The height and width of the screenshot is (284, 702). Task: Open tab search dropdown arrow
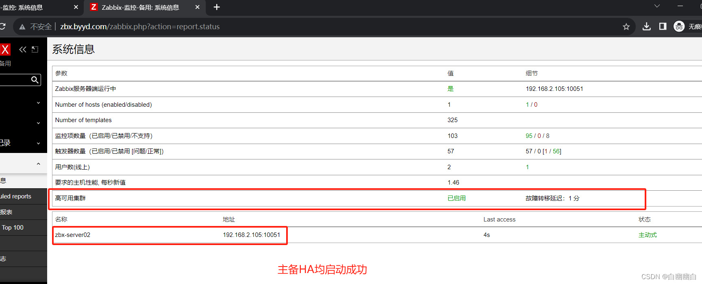pyautogui.click(x=657, y=6)
